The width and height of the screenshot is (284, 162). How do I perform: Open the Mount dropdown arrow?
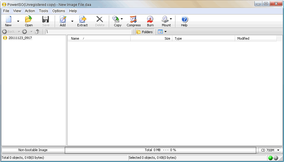171,19
